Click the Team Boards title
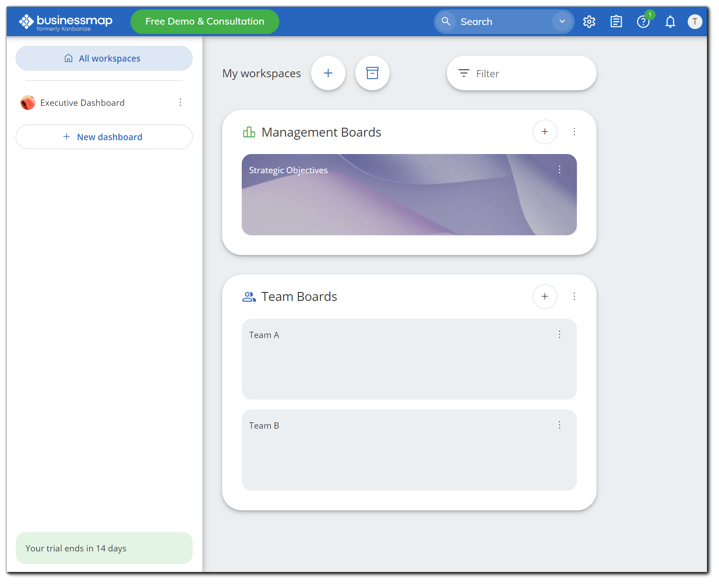The width and height of the screenshot is (719, 584). (x=299, y=296)
